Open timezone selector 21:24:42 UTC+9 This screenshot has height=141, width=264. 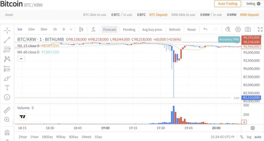[x=222, y=137]
